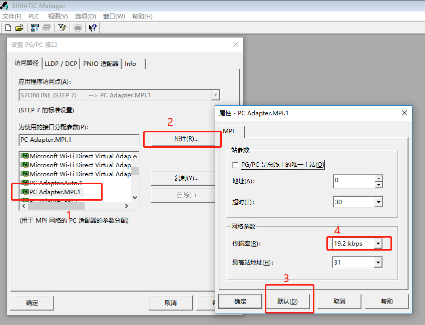Viewport: 425px width, 325px height.
Task: Click the filter funnel toolbar icon
Action: pyautogui.click(x=62, y=27)
